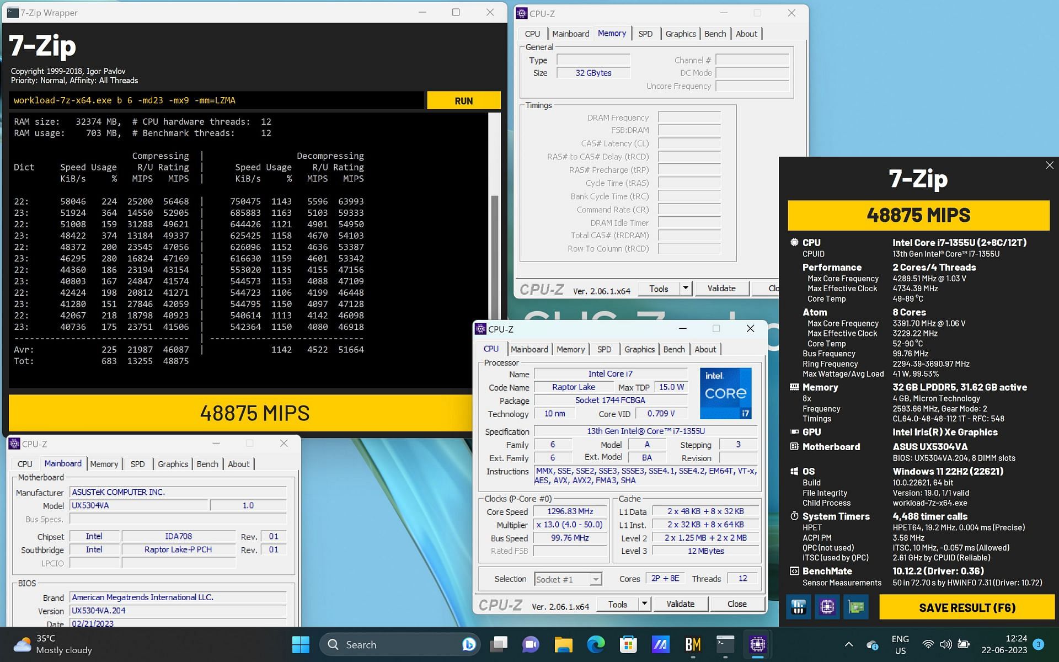The image size is (1059, 662).
Task: Click the yellow RUN button
Action: click(x=464, y=101)
